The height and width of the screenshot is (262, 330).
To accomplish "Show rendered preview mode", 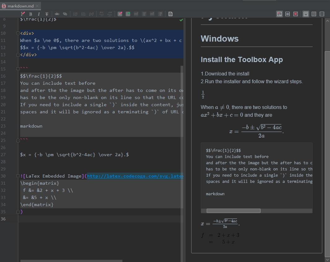I will (306, 14).
